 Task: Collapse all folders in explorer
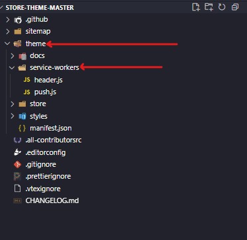pos(235,7)
